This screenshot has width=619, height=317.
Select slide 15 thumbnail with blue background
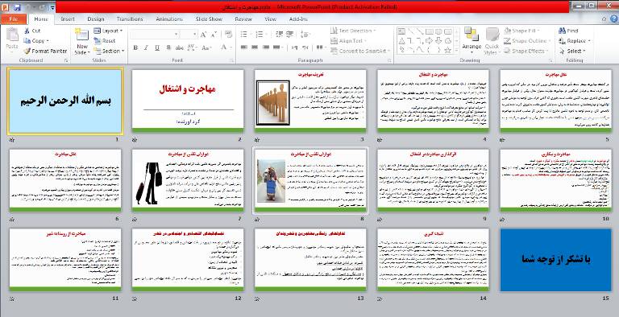tap(555, 260)
